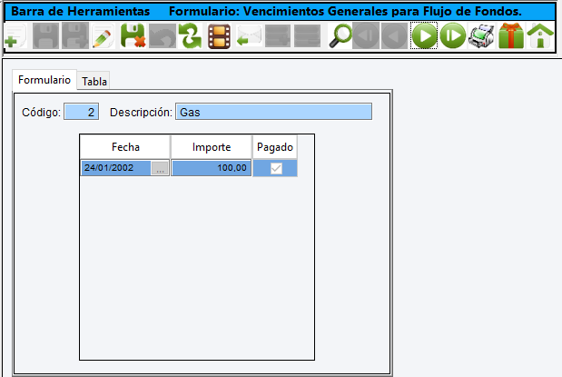The image size is (562, 377).
Task: Click the Descripción field containing Gas
Action: [273, 112]
